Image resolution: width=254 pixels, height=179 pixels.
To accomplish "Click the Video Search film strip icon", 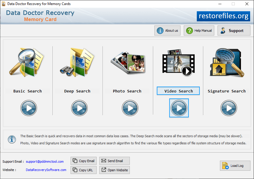I will (178, 63).
